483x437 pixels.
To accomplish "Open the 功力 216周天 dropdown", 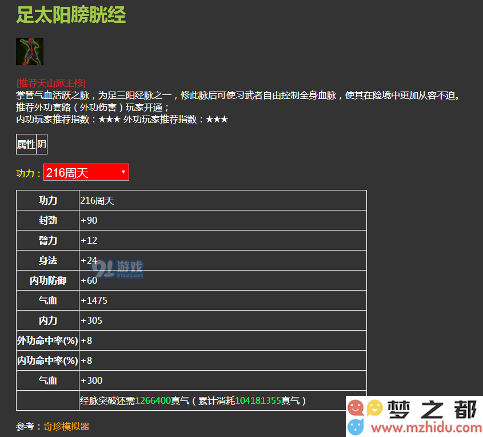I will pyautogui.click(x=86, y=172).
